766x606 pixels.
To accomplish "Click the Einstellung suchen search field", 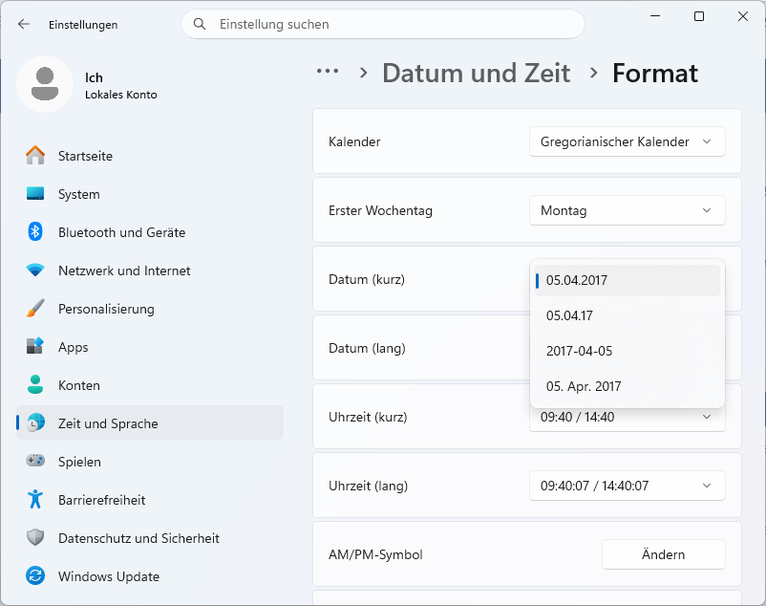I will (383, 24).
